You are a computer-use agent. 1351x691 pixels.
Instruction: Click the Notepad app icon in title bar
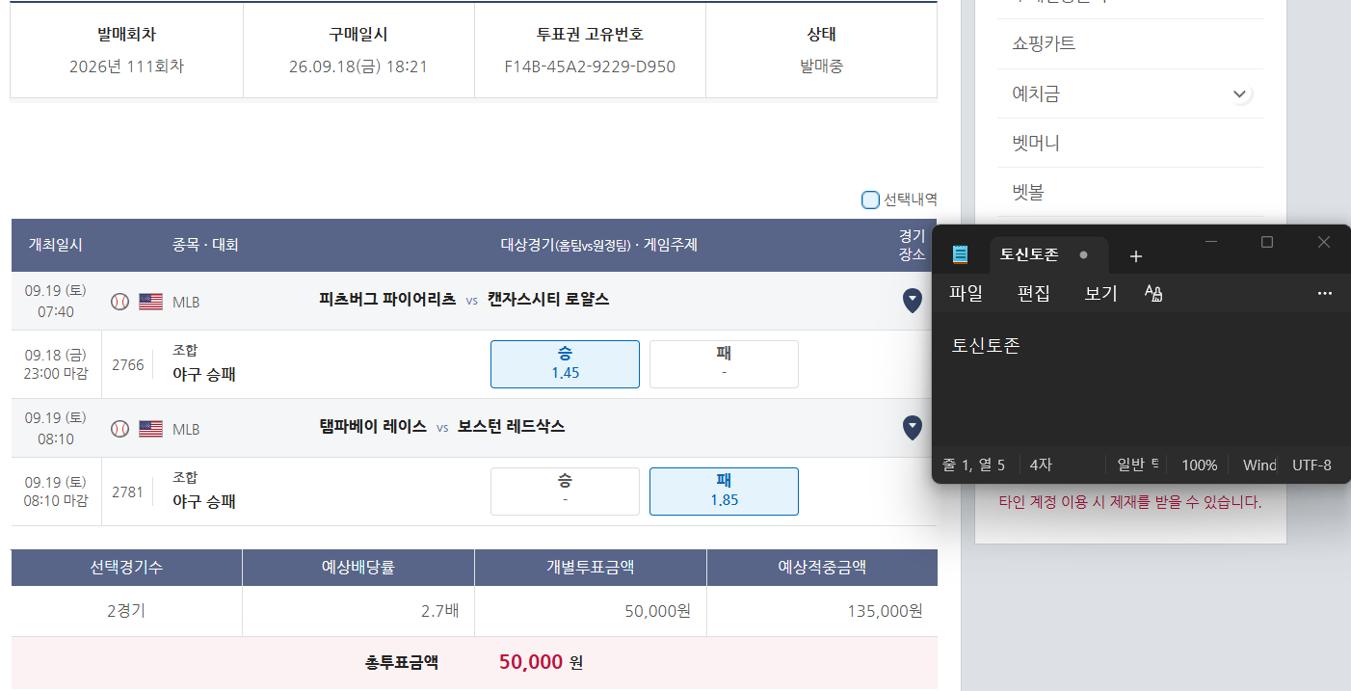[960, 254]
